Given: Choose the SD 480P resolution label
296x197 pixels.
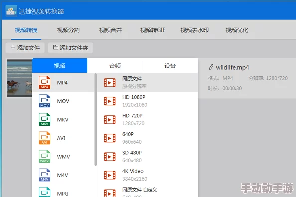Looking at the screenshot, I should 132,153.
